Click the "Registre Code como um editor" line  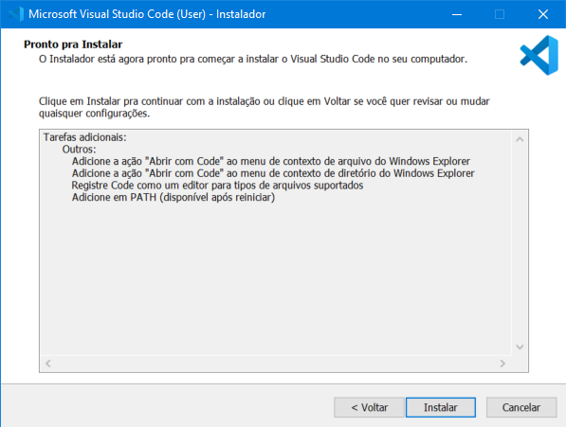point(217,186)
